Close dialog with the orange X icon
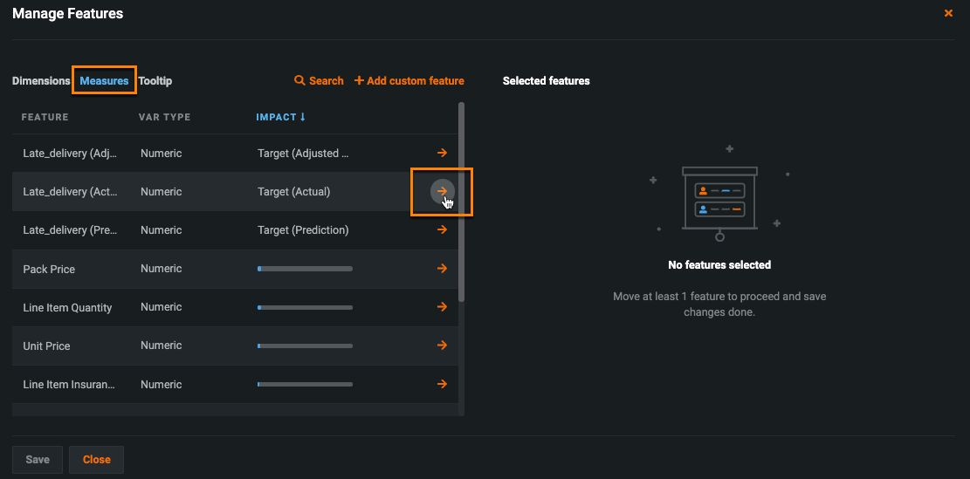 click(948, 14)
